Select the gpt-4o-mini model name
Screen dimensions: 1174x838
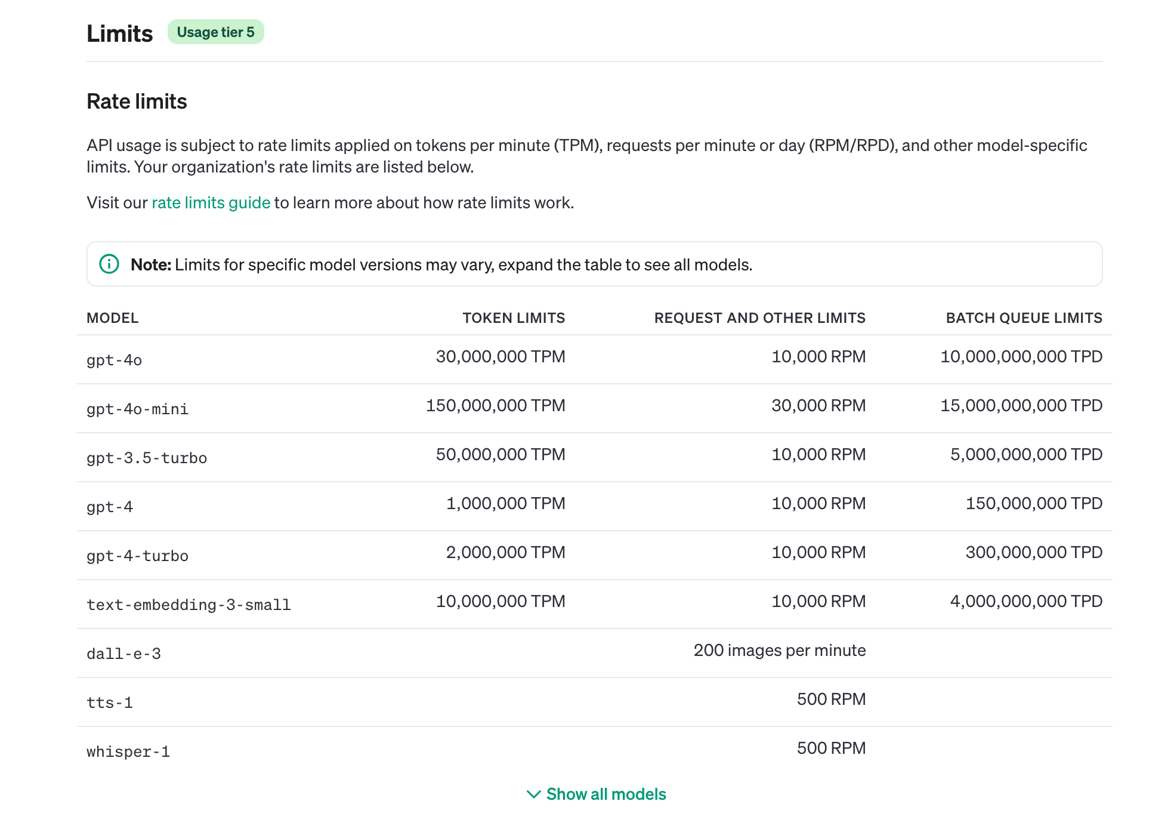coord(137,409)
